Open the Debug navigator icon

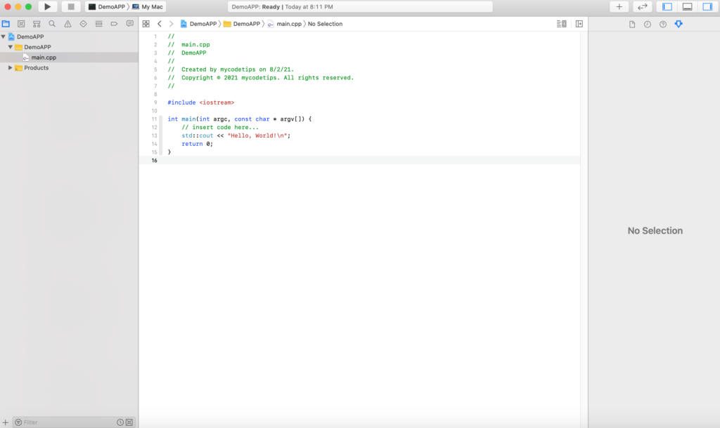[x=98, y=24]
